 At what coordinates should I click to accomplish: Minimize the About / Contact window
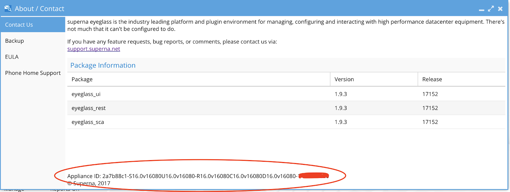(482, 10)
